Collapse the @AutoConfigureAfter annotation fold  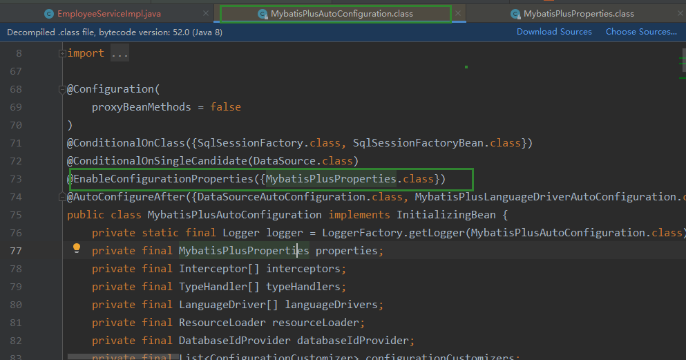tap(62, 198)
